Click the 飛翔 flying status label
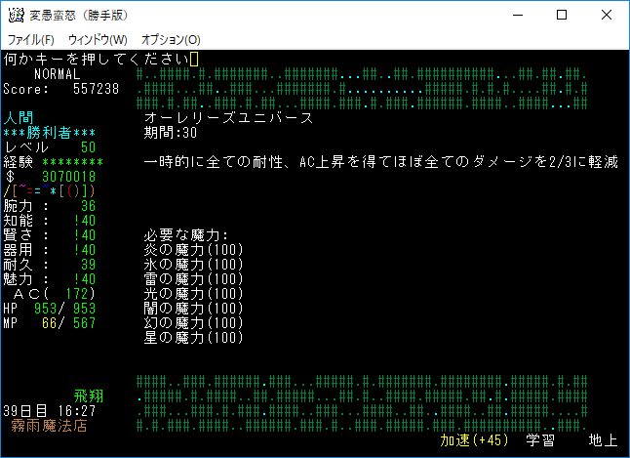630x458 pixels. (88, 396)
